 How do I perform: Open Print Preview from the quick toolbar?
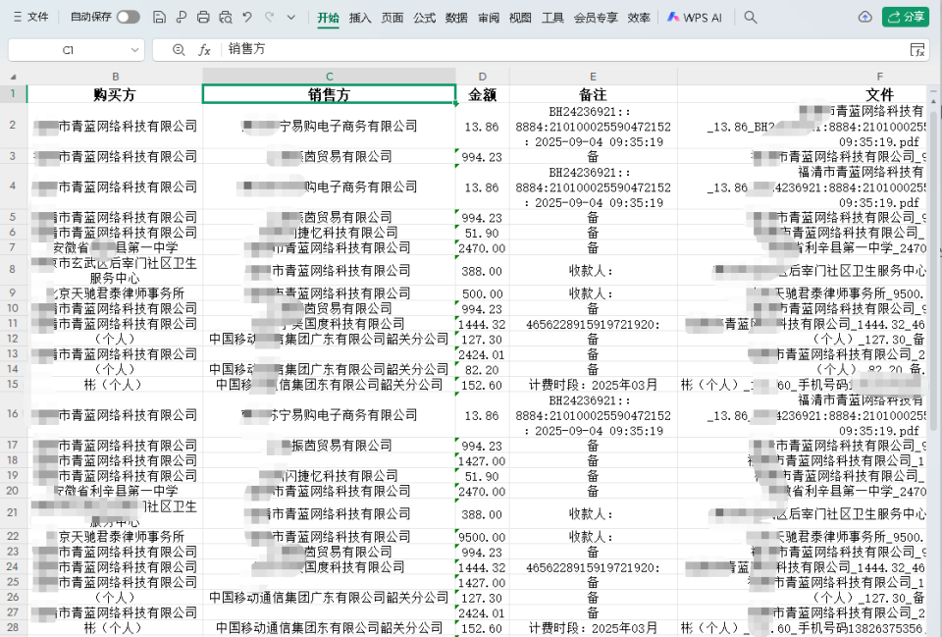(x=225, y=17)
